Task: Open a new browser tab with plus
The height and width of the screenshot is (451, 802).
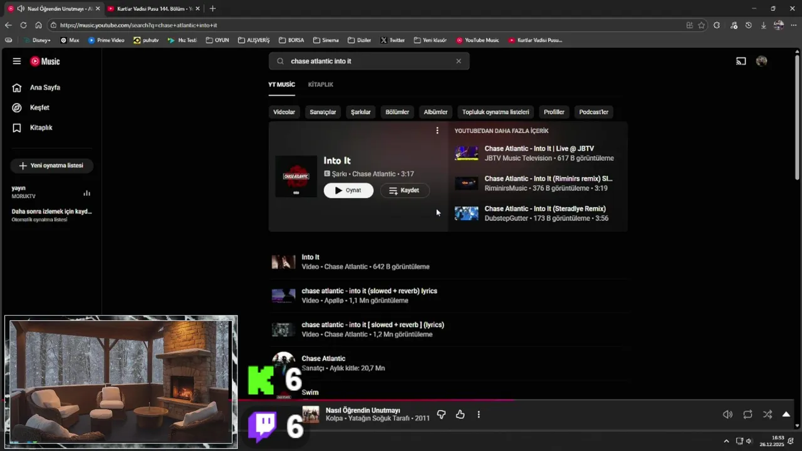Action: (212, 9)
